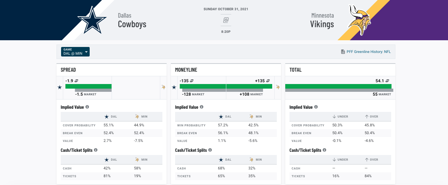Viewport: 448px width, 185px height.
Task: Open the DAL @ MIN game dropdown
Action: [75, 52]
